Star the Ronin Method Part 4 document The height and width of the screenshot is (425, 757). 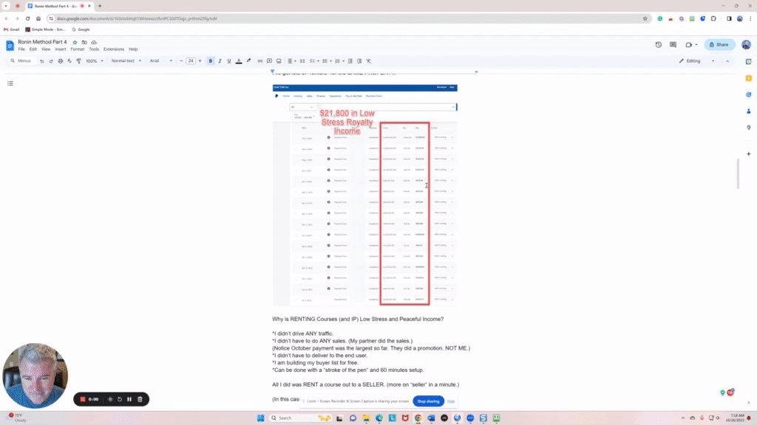(x=75, y=42)
